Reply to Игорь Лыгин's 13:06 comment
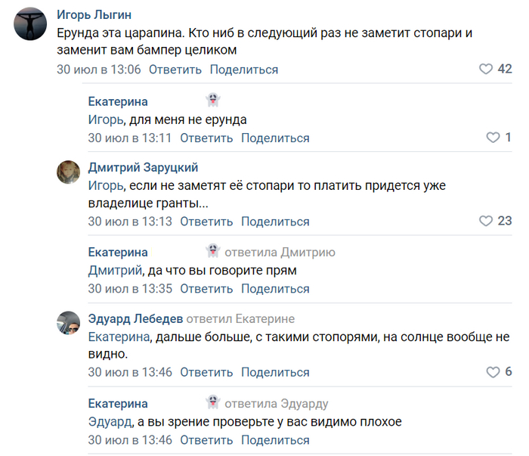The height and width of the screenshot is (456, 529). pos(175,70)
